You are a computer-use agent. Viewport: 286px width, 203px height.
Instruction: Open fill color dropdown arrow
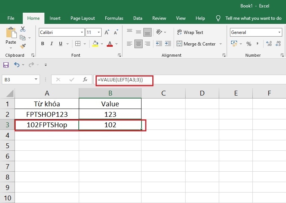click(102, 44)
